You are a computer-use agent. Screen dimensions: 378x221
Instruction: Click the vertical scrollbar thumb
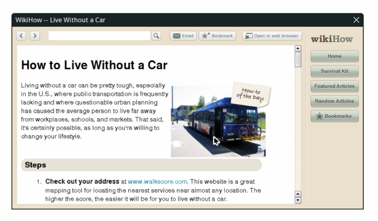pos(298,59)
